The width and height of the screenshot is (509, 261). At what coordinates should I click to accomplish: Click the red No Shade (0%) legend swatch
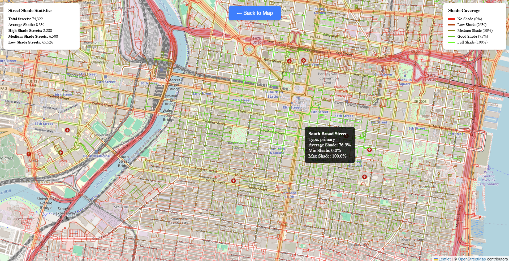[x=451, y=19]
